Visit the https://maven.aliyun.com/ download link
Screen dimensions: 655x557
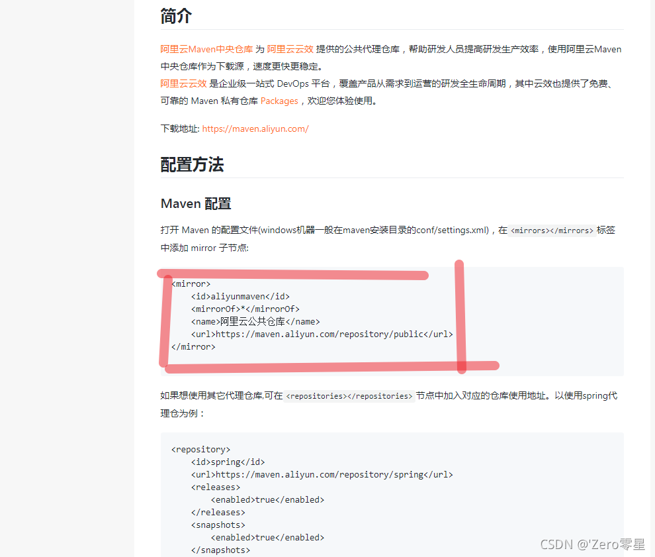click(x=255, y=128)
